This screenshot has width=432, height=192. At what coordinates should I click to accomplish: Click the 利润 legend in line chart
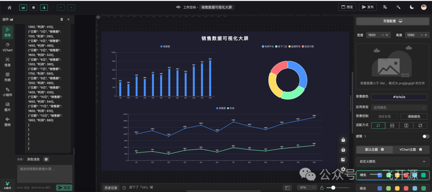tap(230, 108)
